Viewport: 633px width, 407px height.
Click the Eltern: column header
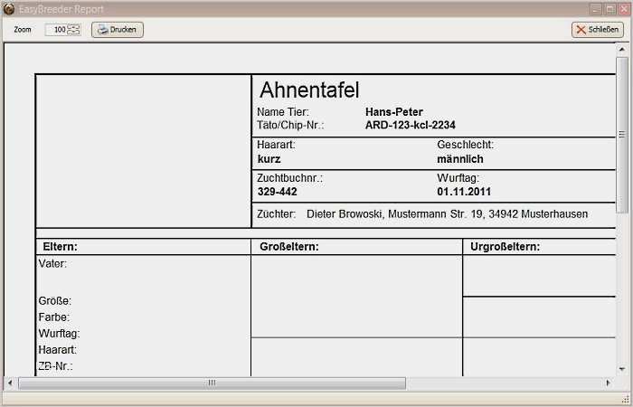[61, 247]
